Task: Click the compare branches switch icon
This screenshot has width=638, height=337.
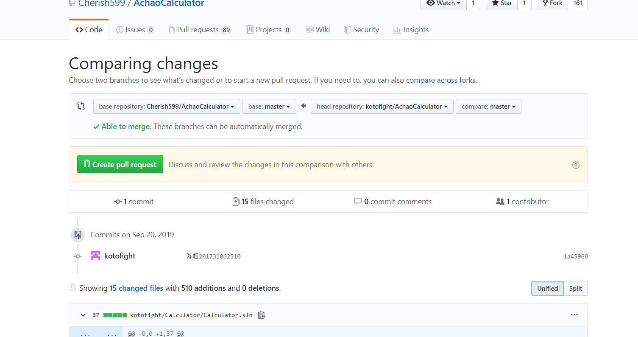Action: click(x=81, y=106)
